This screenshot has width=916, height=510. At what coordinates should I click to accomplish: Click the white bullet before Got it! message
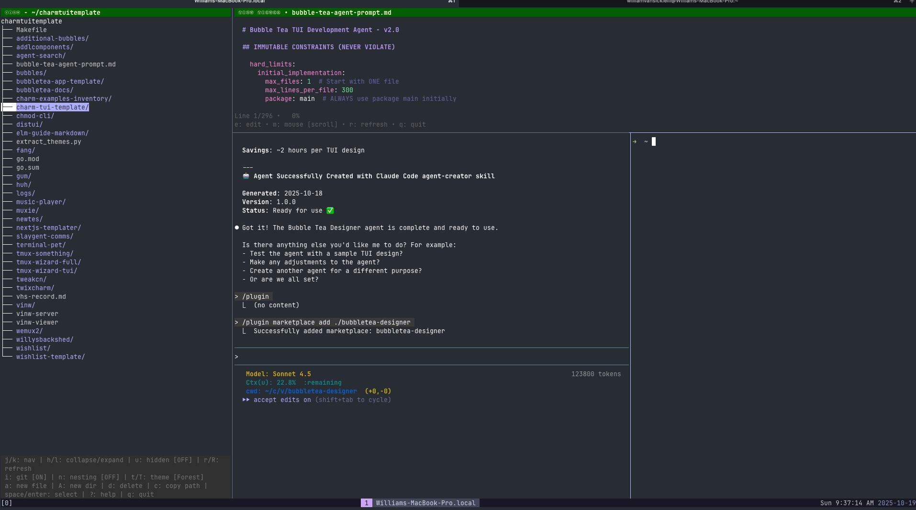237,228
